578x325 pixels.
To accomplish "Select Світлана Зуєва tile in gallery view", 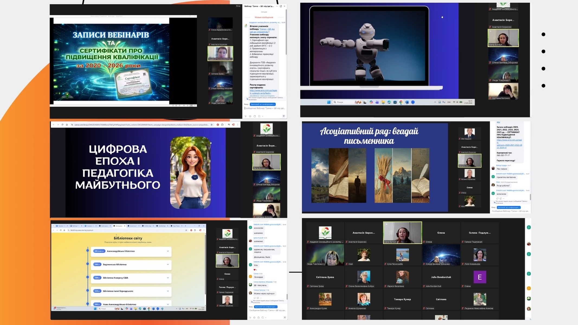I will (x=325, y=277).
